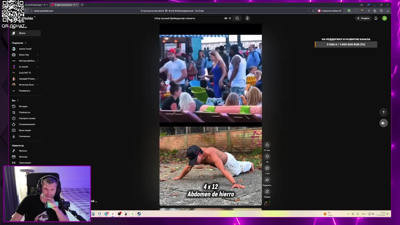Share the current Short

tap(267, 180)
